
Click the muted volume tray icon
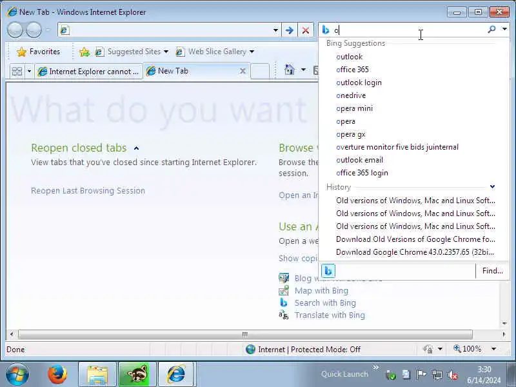click(x=453, y=375)
